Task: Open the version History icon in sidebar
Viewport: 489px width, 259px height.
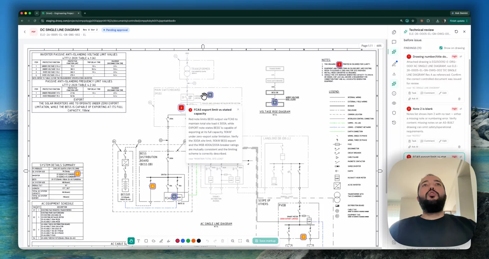Action: [394, 123]
